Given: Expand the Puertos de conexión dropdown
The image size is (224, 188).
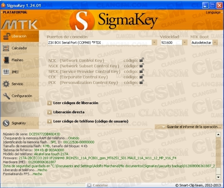Looking at the screenshot, I should 154,43.
